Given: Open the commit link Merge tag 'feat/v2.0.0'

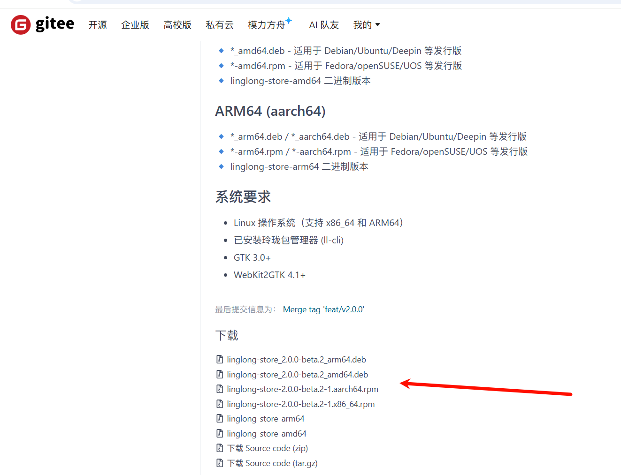Looking at the screenshot, I should (x=323, y=309).
